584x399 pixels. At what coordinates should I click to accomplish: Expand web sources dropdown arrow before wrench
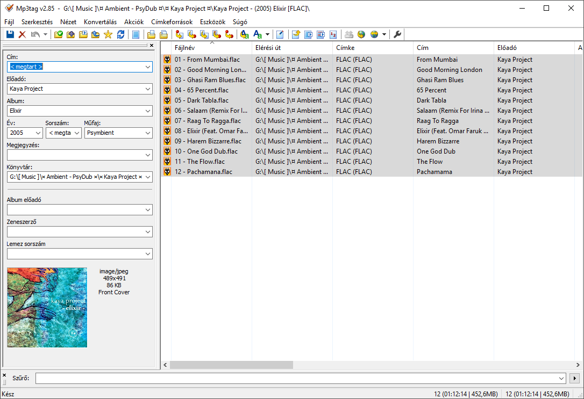tap(384, 34)
